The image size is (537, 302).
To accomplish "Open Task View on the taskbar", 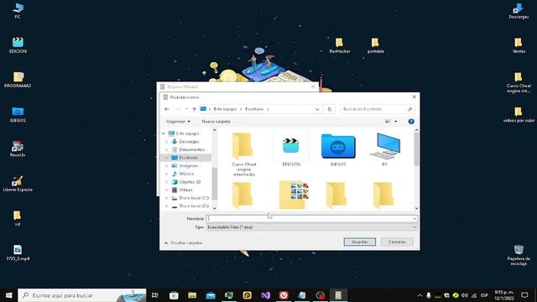I will click(154, 295).
